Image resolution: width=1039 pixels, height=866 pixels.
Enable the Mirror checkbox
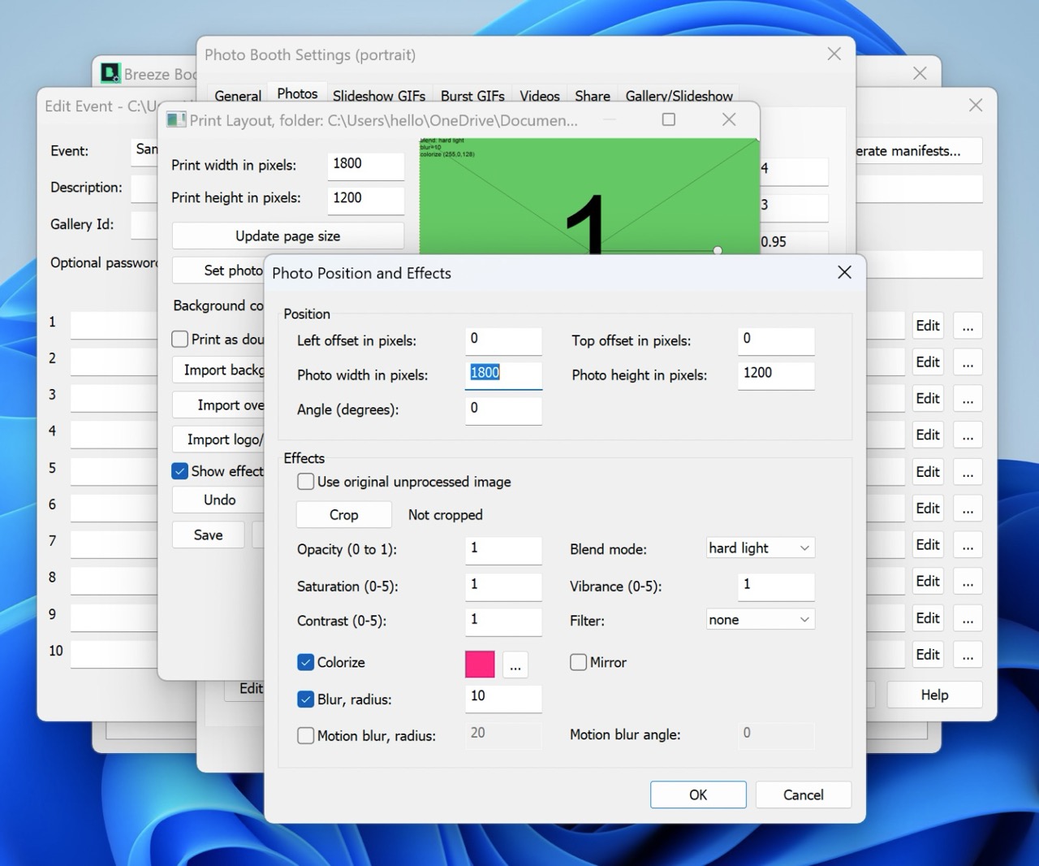579,663
